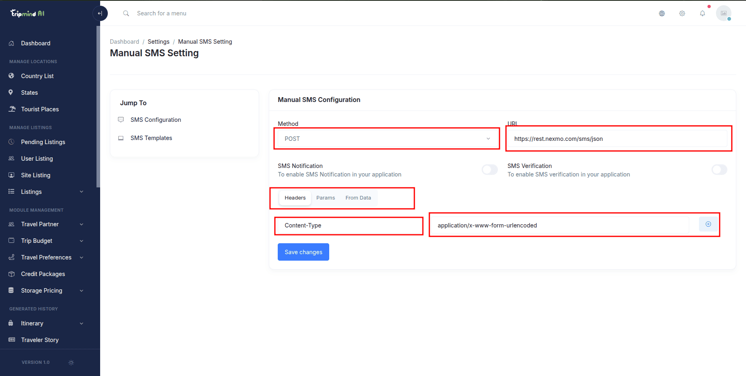
Task: Open the user profile avatar
Action: point(723,13)
